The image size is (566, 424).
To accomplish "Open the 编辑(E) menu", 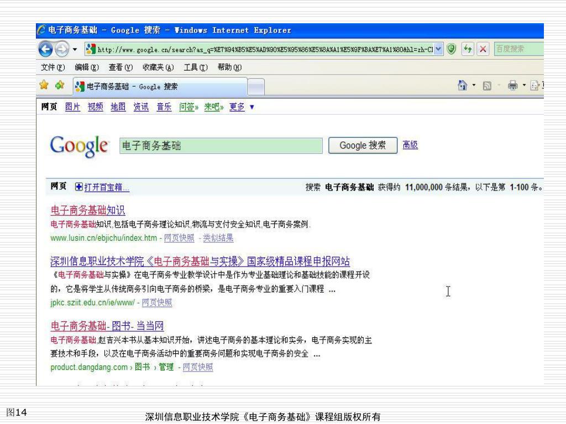I will (x=87, y=67).
